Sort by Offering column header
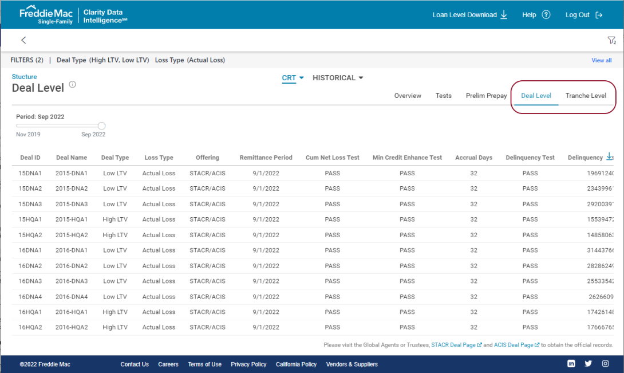Screen dimensions: 624x373 (x=207, y=158)
